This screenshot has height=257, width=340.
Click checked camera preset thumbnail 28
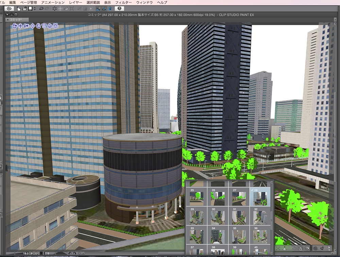tap(260, 197)
